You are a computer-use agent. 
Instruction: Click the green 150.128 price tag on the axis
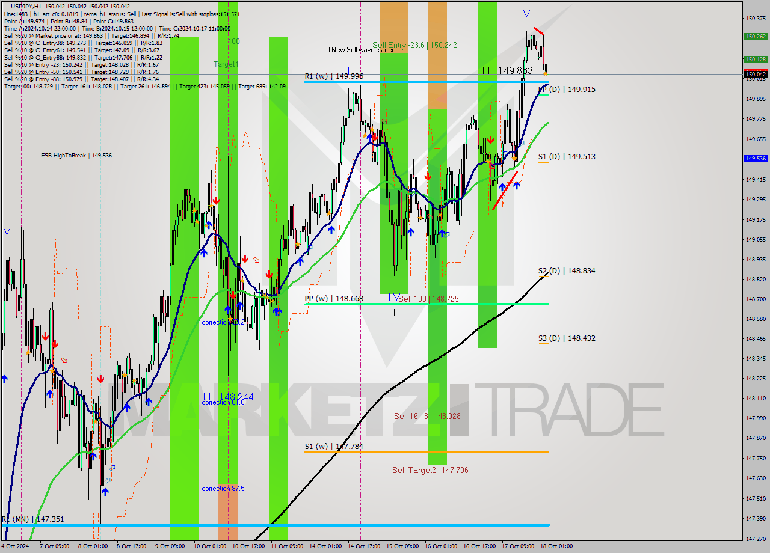coord(756,59)
